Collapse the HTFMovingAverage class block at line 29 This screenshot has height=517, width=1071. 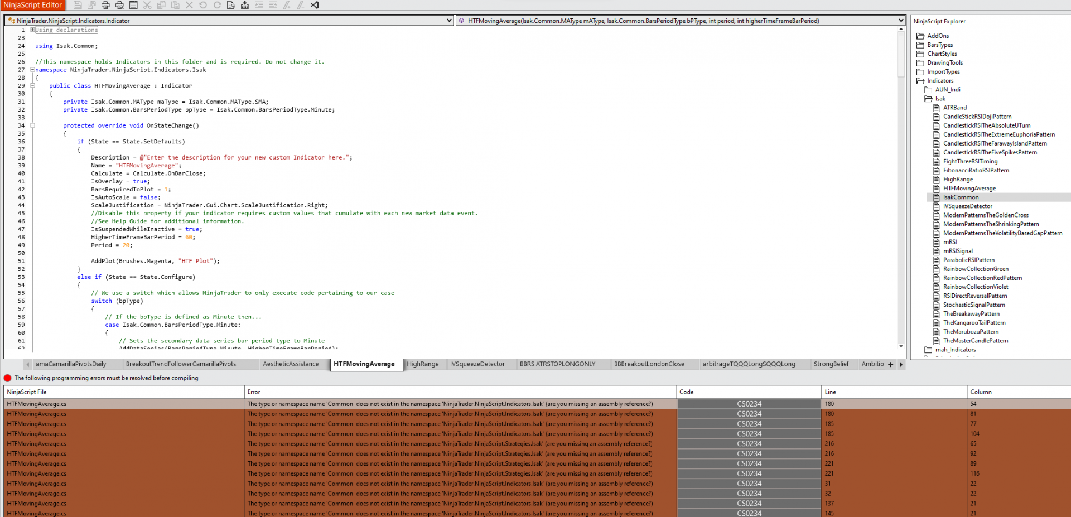pos(32,85)
